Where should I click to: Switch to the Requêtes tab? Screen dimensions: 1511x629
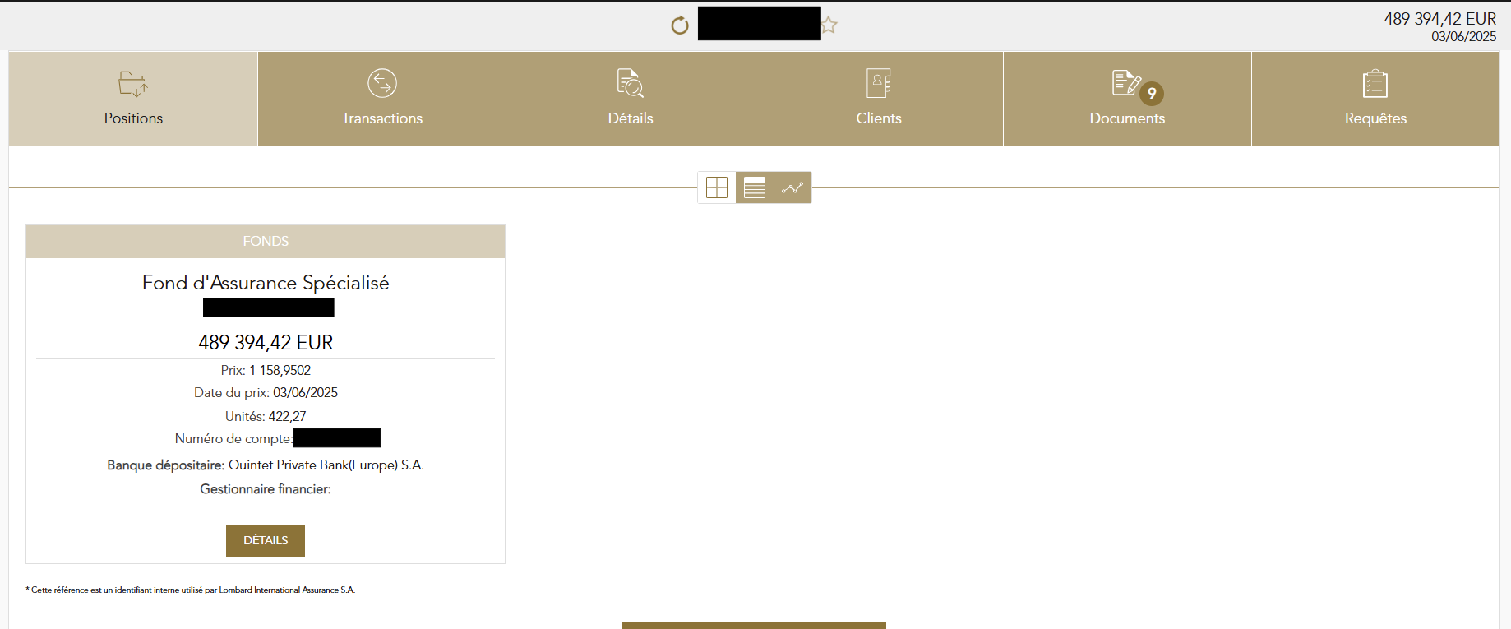click(x=1375, y=99)
